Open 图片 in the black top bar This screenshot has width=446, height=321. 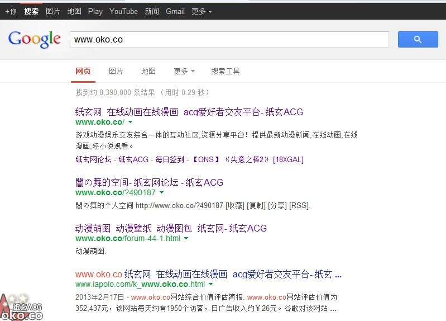[x=53, y=11]
